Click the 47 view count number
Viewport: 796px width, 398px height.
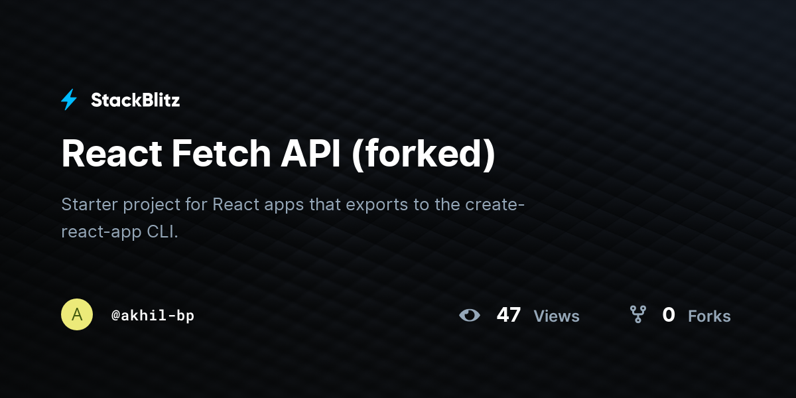click(509, 315)
